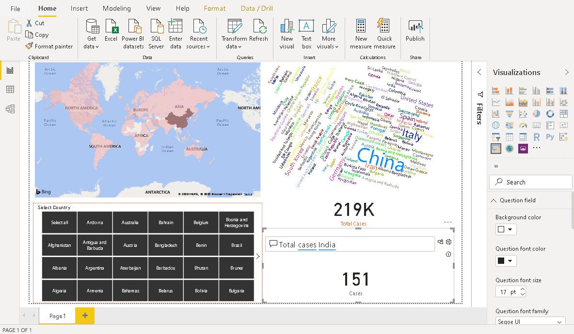Open the Recent sources dropdown

click(x=198, y=34)
